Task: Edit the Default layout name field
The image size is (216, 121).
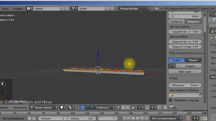Action: point(47,8)
